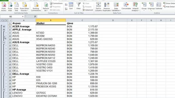175x98 pixels.
Task: Select the PROBOOK 4530S cell
Action: [51, 87]
